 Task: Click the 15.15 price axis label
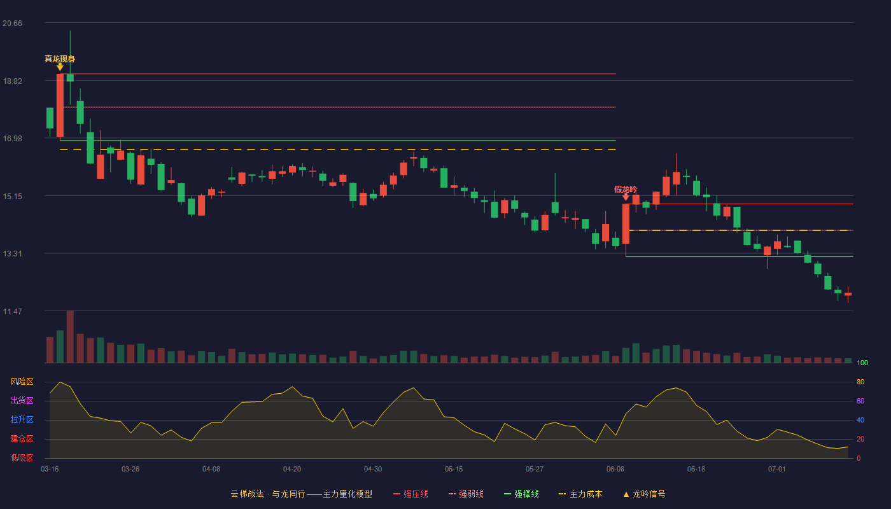pyautogui.click(x=12, y=197)
